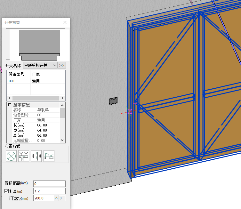Click the 宽(mm) value 64.00
Viewport: 241px width, 209px height.
[48, 130]
